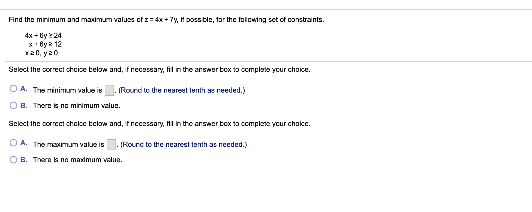Click the constraint 'x ≥ 0, y ≥ 0'
This screenshot has width=532, height=212.
pos(41,53)
